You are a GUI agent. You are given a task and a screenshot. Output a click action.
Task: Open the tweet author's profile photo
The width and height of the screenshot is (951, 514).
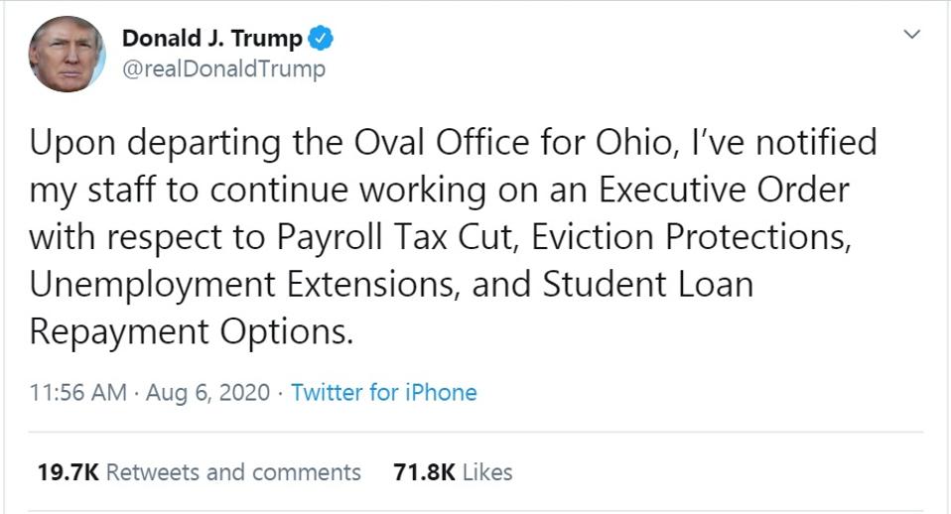click(68, 54)
